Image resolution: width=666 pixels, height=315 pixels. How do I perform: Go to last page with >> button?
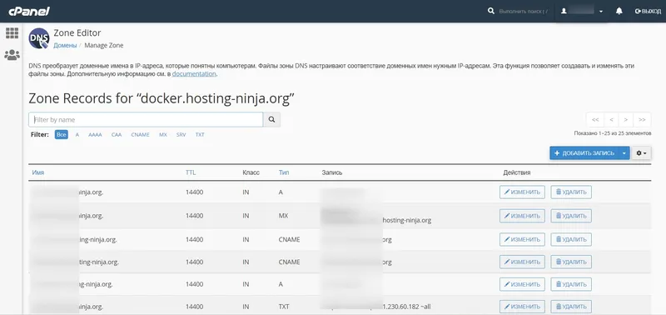click(642, 119)
